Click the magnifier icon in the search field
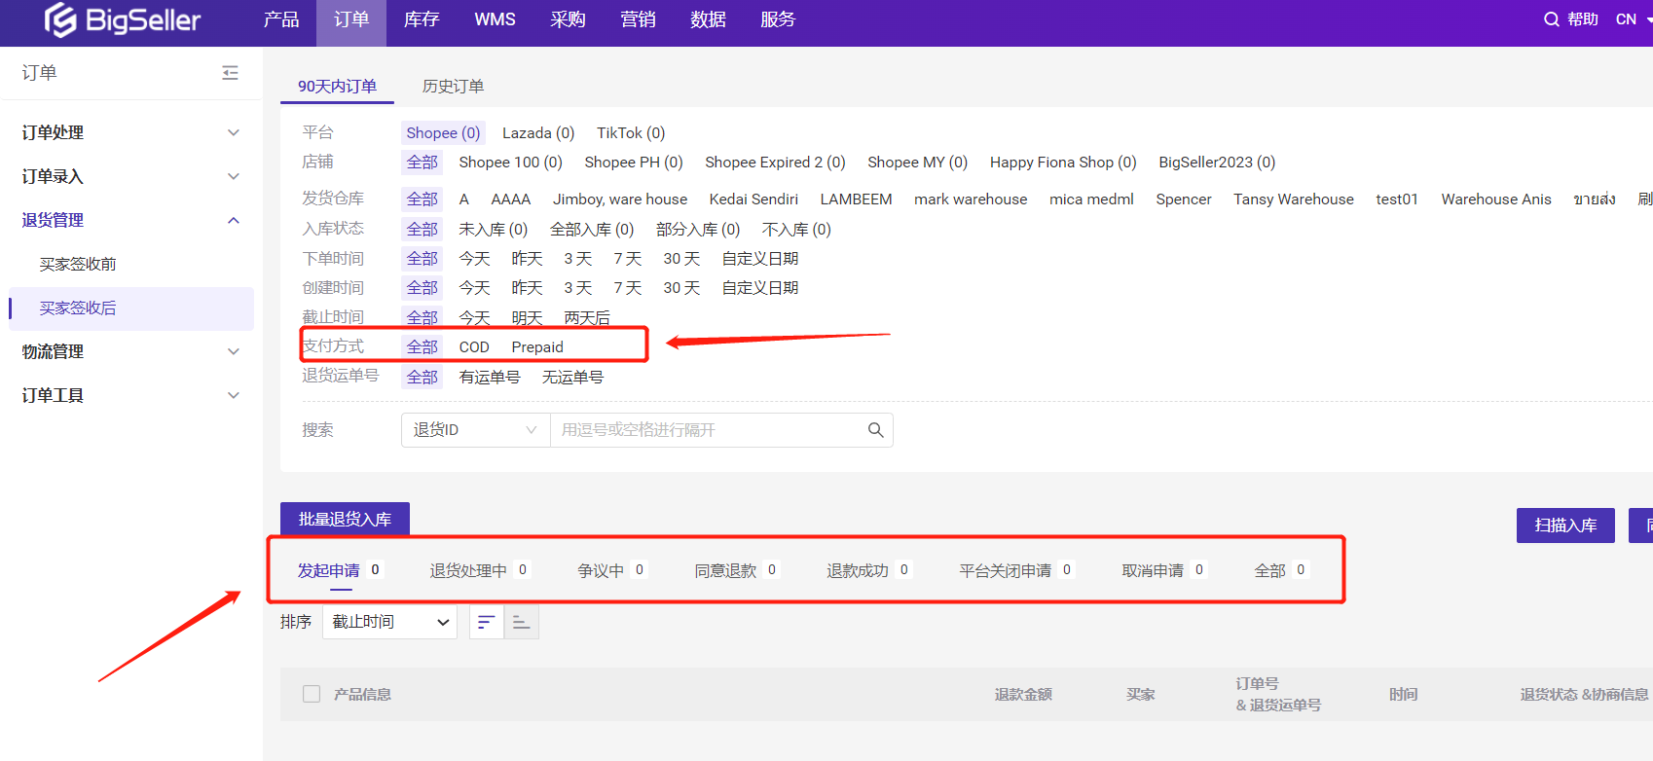The image size is (1653, 761). tap(875, 430)
